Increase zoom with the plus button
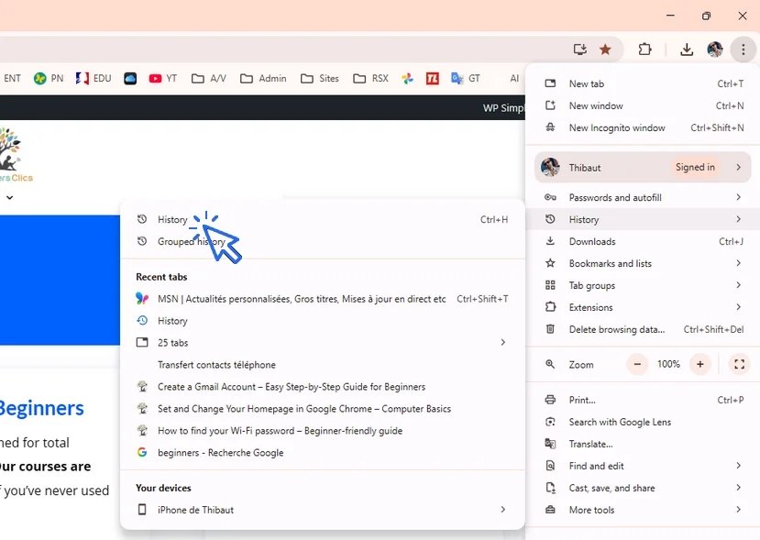The width and height of the screenshot is (760, 540). [700, 364]
